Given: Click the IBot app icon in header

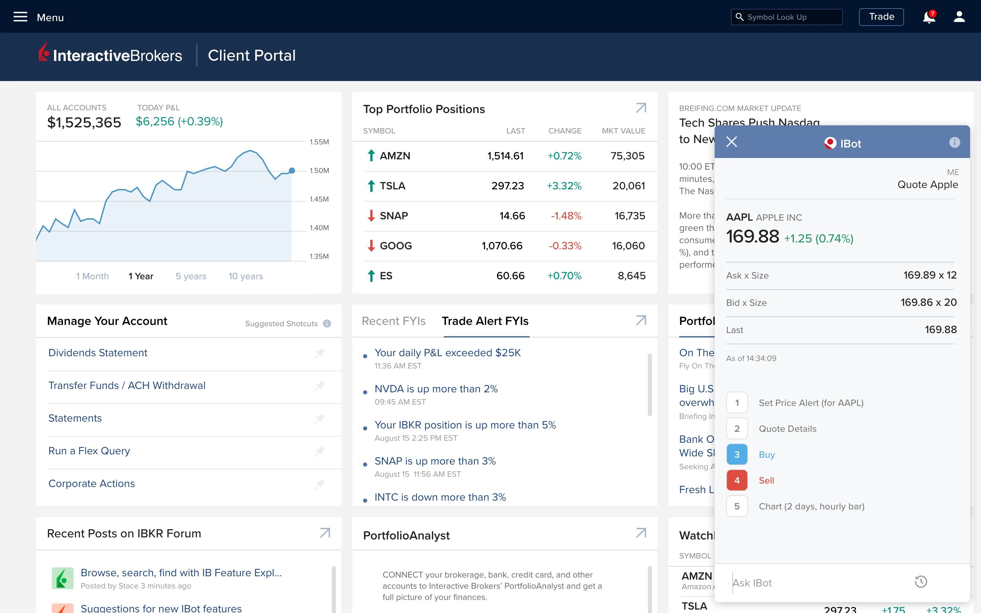Looking at the screenshot, I should point(830,143).
